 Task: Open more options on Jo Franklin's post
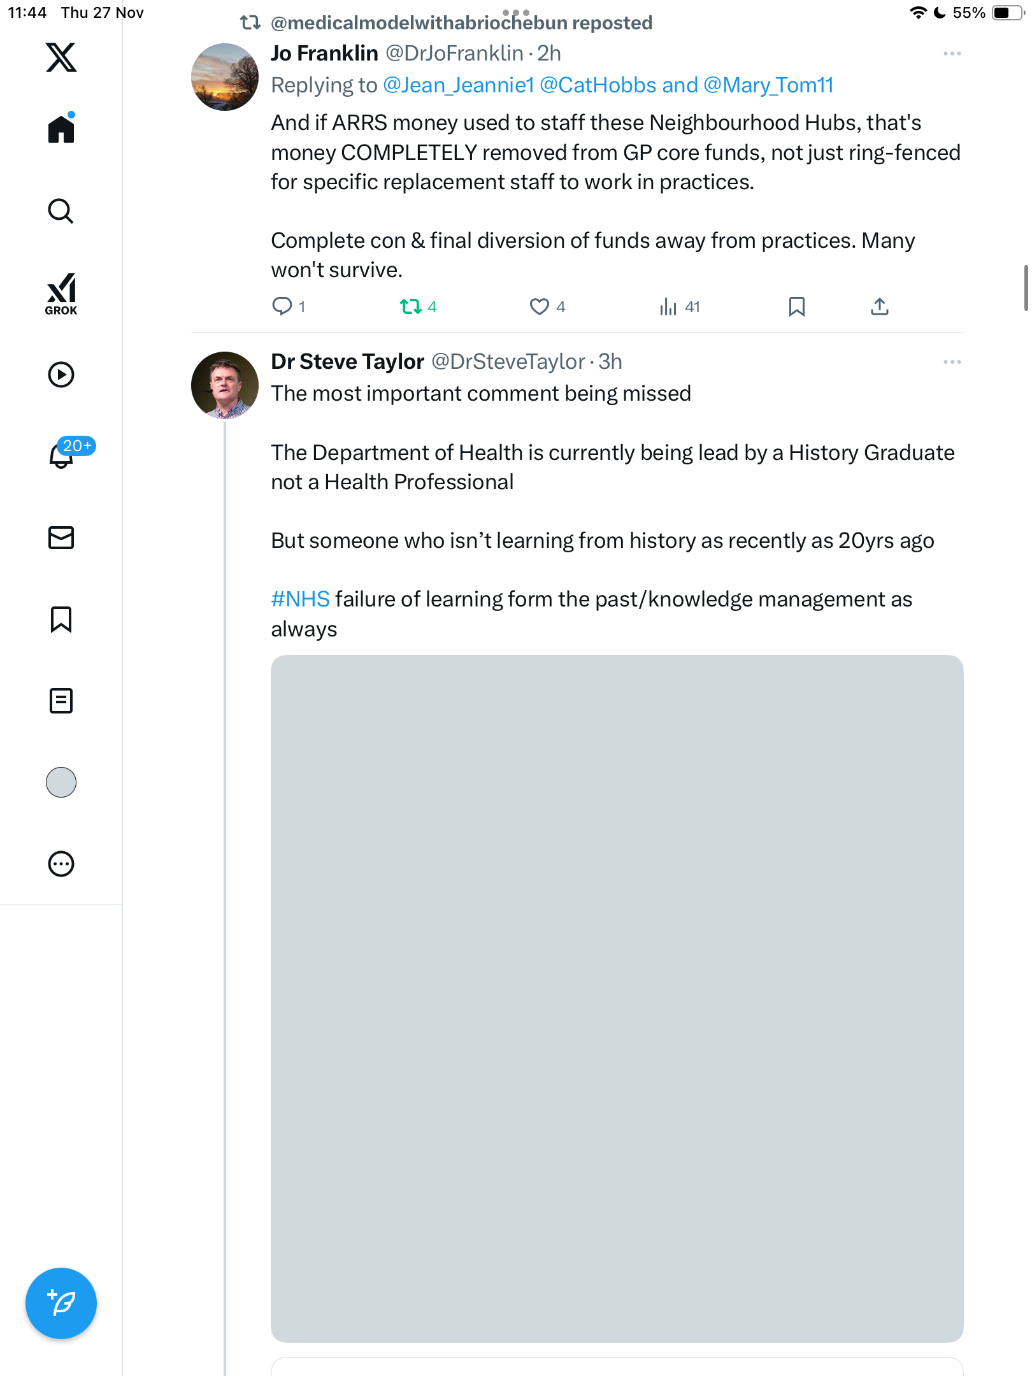(x=952, y=54)
